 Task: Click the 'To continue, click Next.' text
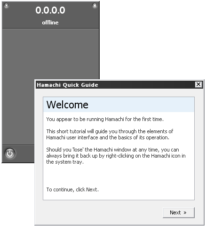(72, 189)
